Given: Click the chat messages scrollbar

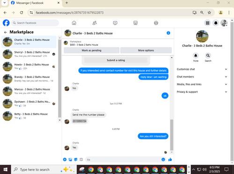Looking at the screenshot, I should coord(172,135).
